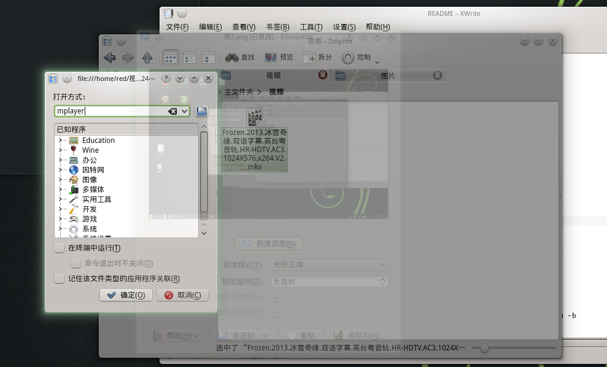The image size is (607, 367).
Task: Open KWrite 设置 menu
Action: coord(344,27)
